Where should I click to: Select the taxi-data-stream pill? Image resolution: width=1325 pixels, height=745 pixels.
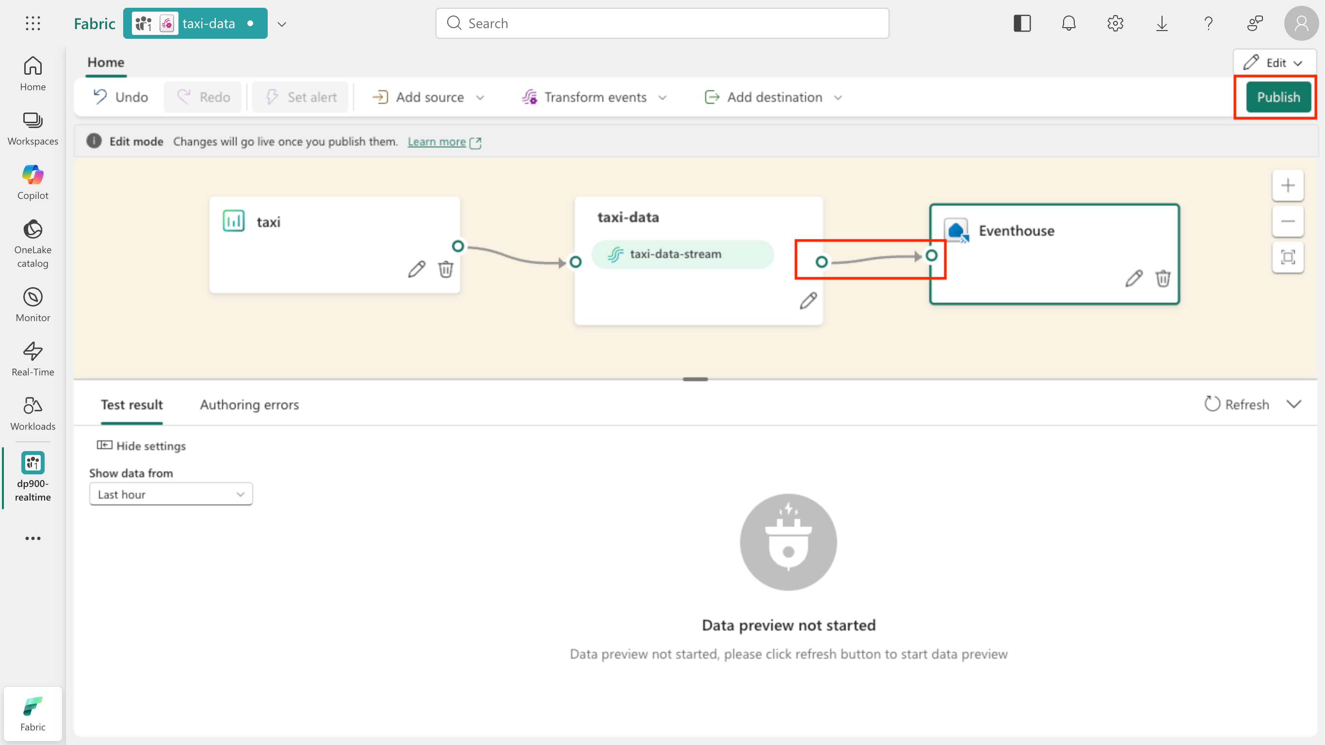[x=682, y=254]
